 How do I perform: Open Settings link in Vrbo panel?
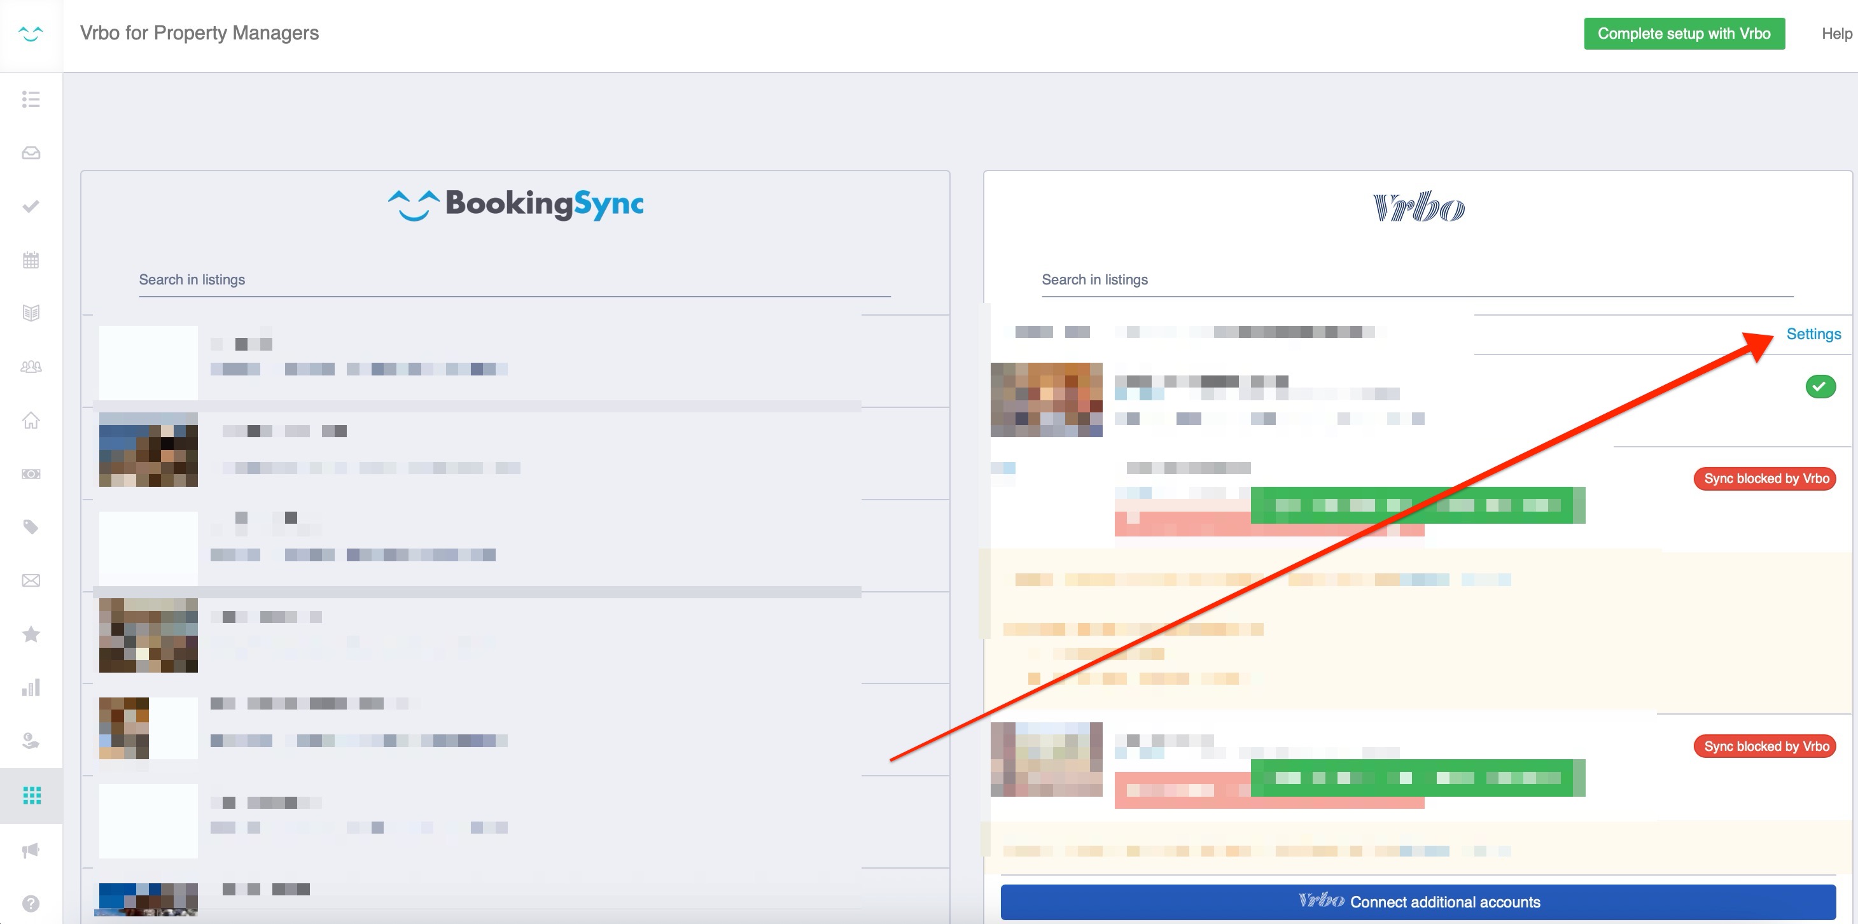coord(1813,334)
